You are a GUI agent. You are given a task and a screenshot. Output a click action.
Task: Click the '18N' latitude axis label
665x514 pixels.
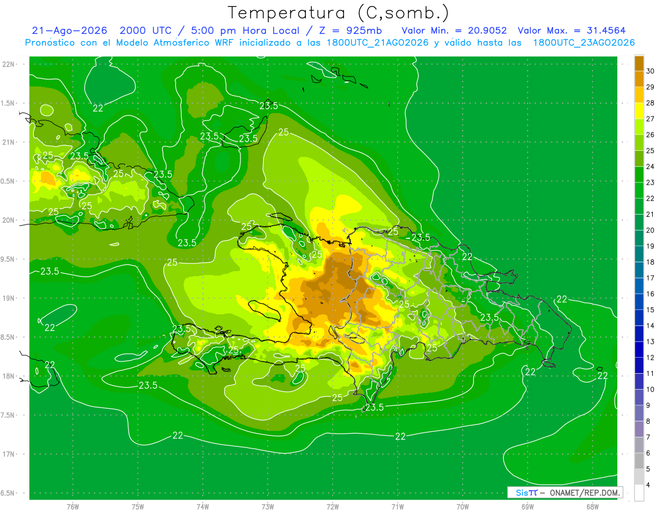click(9, 376)
